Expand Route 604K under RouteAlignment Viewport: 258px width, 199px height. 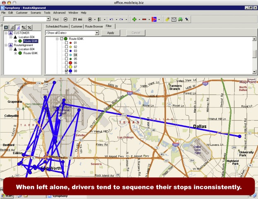coord(15,53)
